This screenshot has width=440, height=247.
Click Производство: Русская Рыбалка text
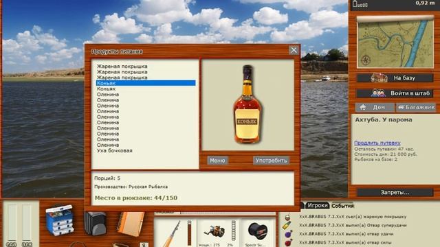coord(131,187)
